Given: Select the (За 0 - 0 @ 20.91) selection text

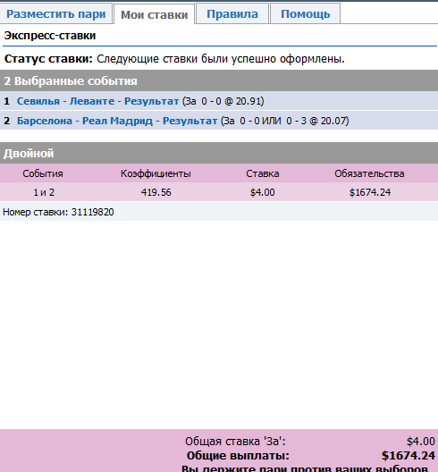Looking at the screenshot, I should (x=223, y=101).
